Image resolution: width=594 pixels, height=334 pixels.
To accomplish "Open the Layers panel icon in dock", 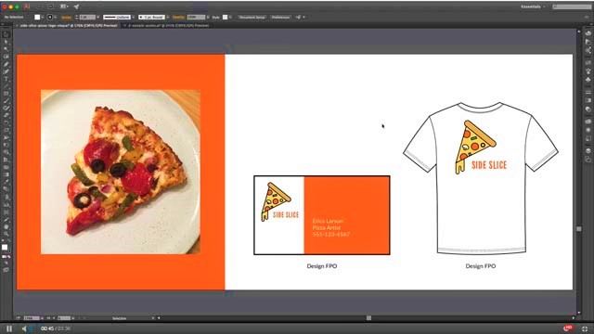I will pyautogui.click(x=588, y=150).
